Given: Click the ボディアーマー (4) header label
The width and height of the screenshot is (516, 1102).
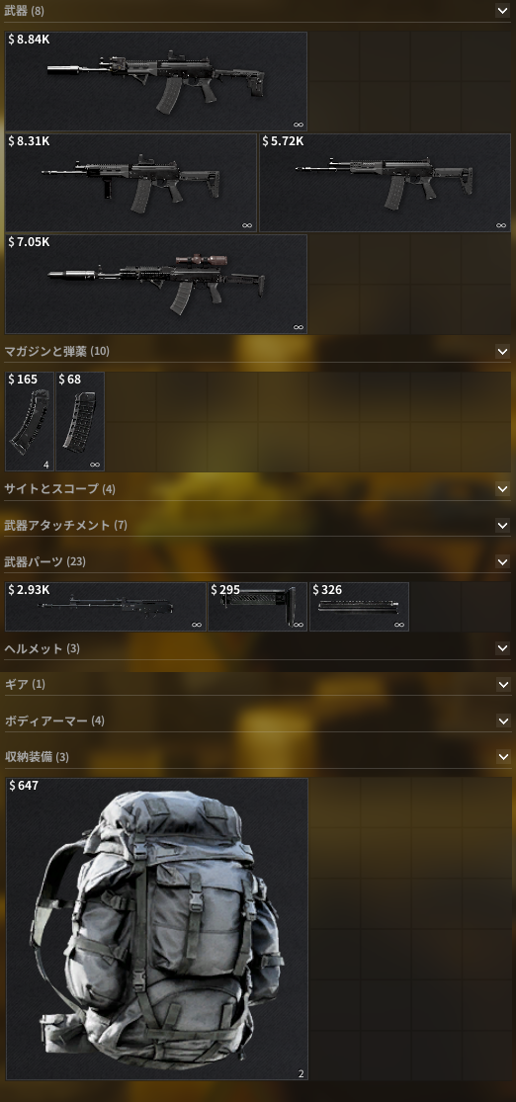Looking at the screenshot, I should [54, 721].
